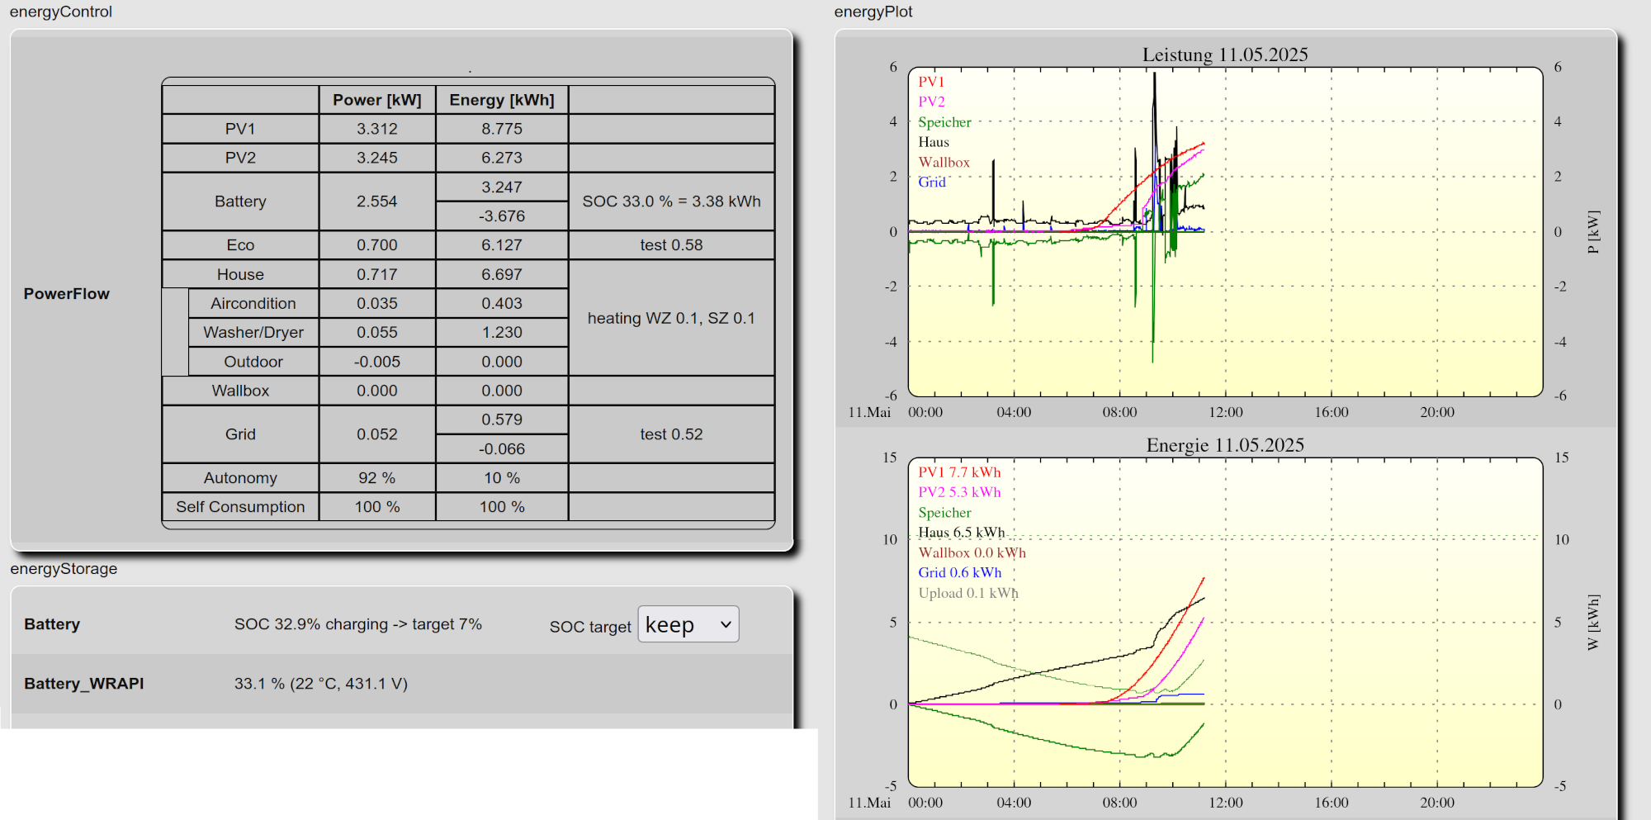Viewport: 1651px width, 820px height.
Task: Click the Power [kW] column header
Action: pyautogui.click(x=376, y=100)
